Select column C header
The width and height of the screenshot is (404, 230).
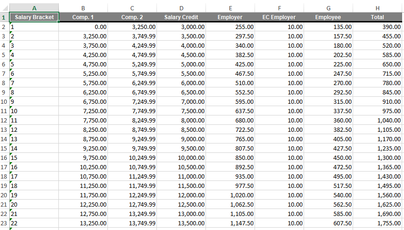(x=132, y=8)
